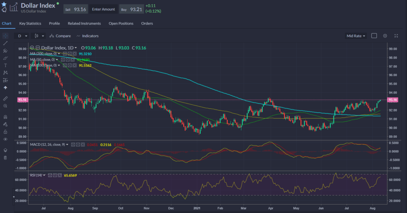Expand MA (50, close, 0) dropdown arrow
The width and height of the screenshot is (407, 213).
(57, 59)
